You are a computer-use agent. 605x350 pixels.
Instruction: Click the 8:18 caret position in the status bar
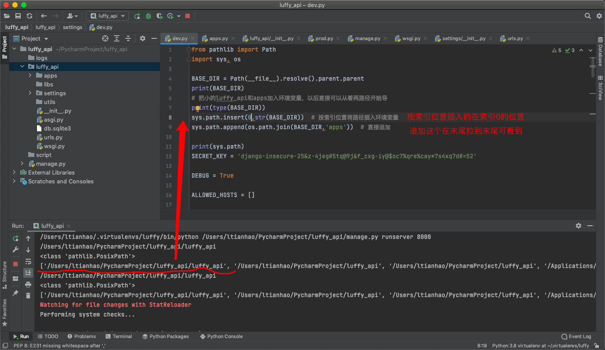pyautogui.click(x=482, y=346)
